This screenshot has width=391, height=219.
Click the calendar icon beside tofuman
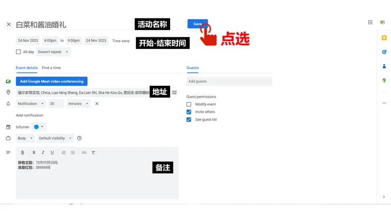[8, 127]
